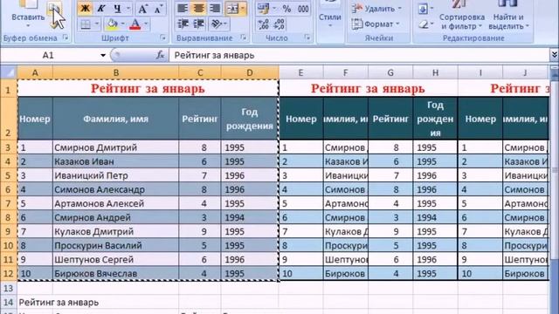This screenshot has height=314, width=559.
Task: Click the Вставить paste button
Action: tap(28, 14)
